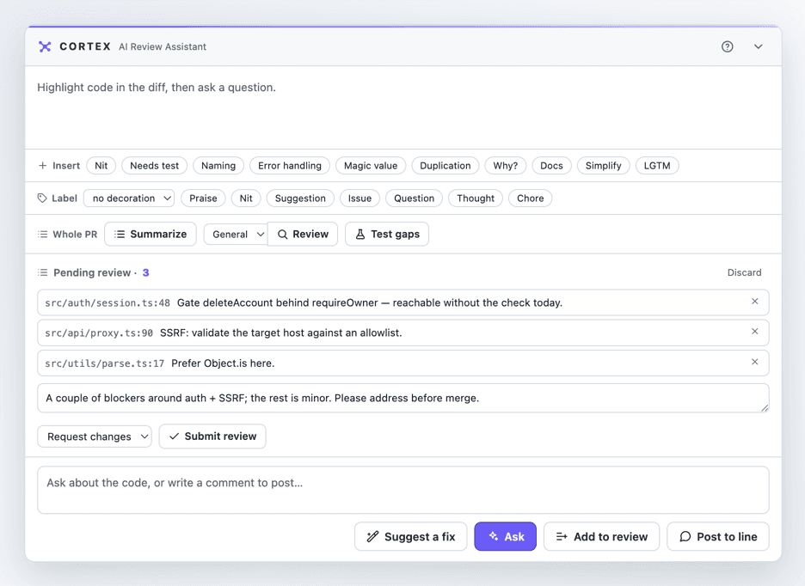Apply the Chore label

click(531, 198)
